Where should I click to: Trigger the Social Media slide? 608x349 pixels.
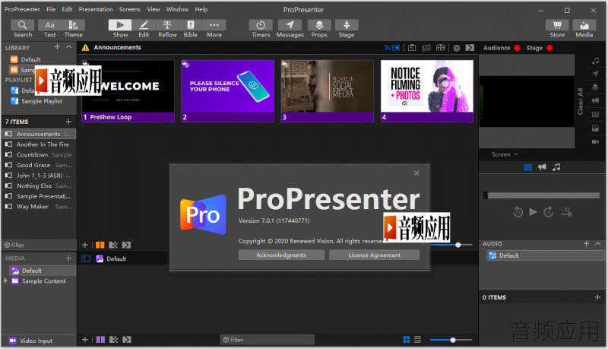tap(328, 90)
